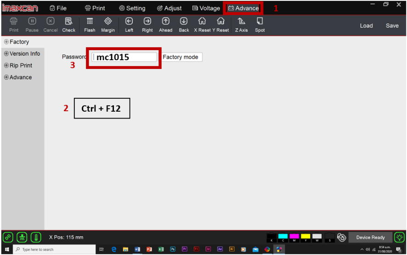Screen dimensions: 407x255
Task: Open Task View on the taskbar
Action: 102,249
